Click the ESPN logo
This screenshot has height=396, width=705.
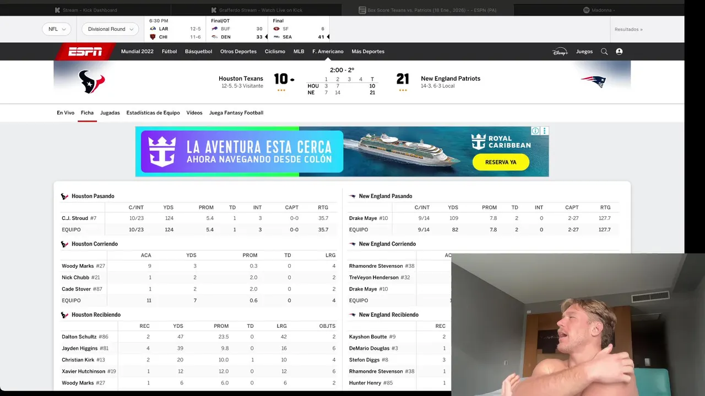(x=85, y=52)
